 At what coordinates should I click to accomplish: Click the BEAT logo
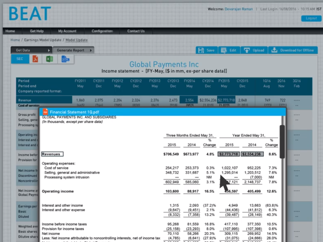[x=30, y=14]
